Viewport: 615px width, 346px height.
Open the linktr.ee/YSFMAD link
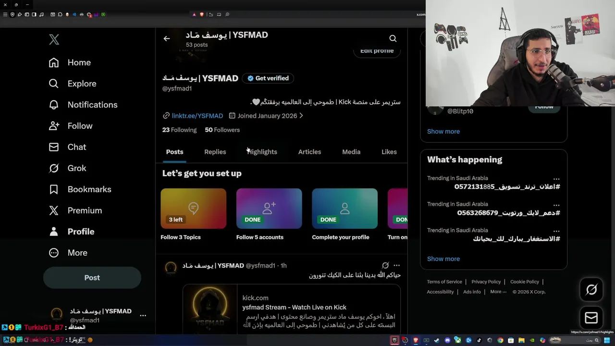tap(197, 116)
